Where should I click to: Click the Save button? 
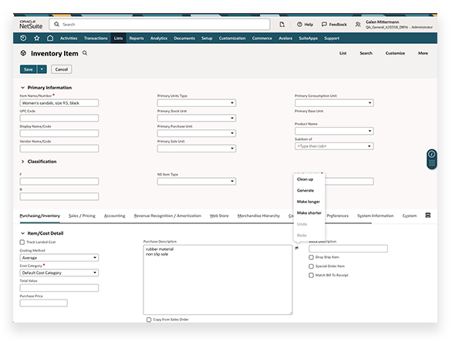coord(29,69)
